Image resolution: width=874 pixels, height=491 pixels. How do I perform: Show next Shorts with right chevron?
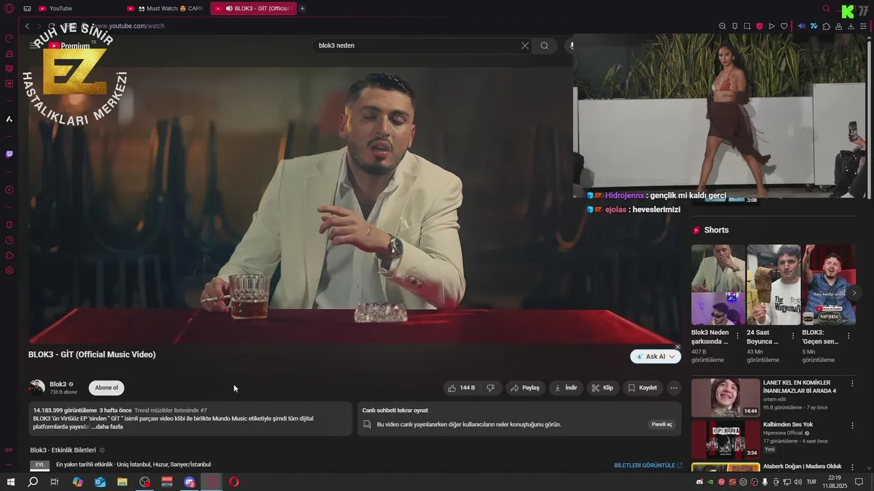pos(854,293)
